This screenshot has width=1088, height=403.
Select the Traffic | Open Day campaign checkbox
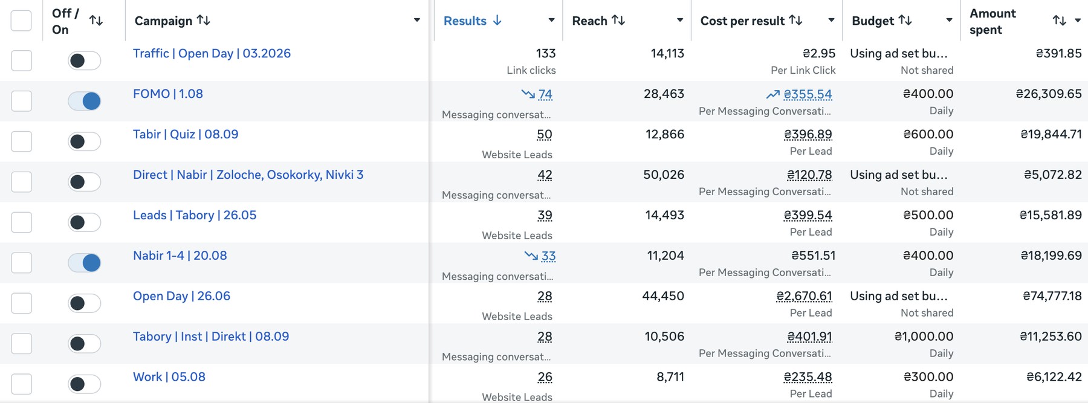(x=21, y=60)
